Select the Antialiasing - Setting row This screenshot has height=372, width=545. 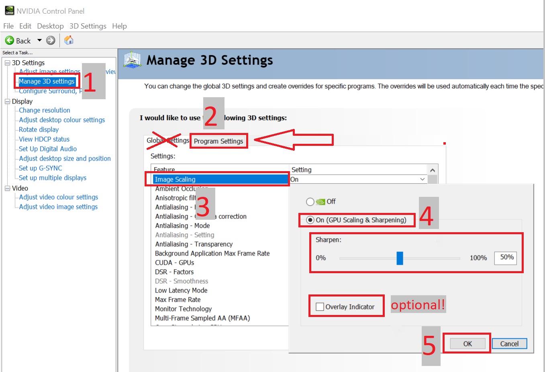[185, 235]
